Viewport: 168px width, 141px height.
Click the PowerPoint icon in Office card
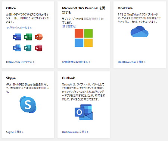38,37
